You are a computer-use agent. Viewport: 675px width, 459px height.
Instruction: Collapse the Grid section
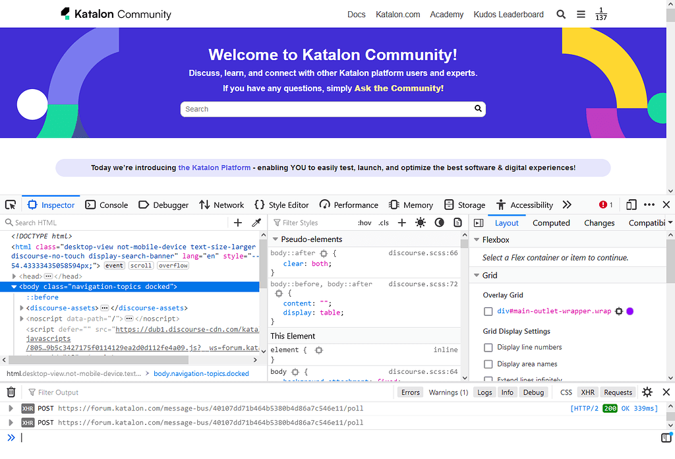point(477,275)
